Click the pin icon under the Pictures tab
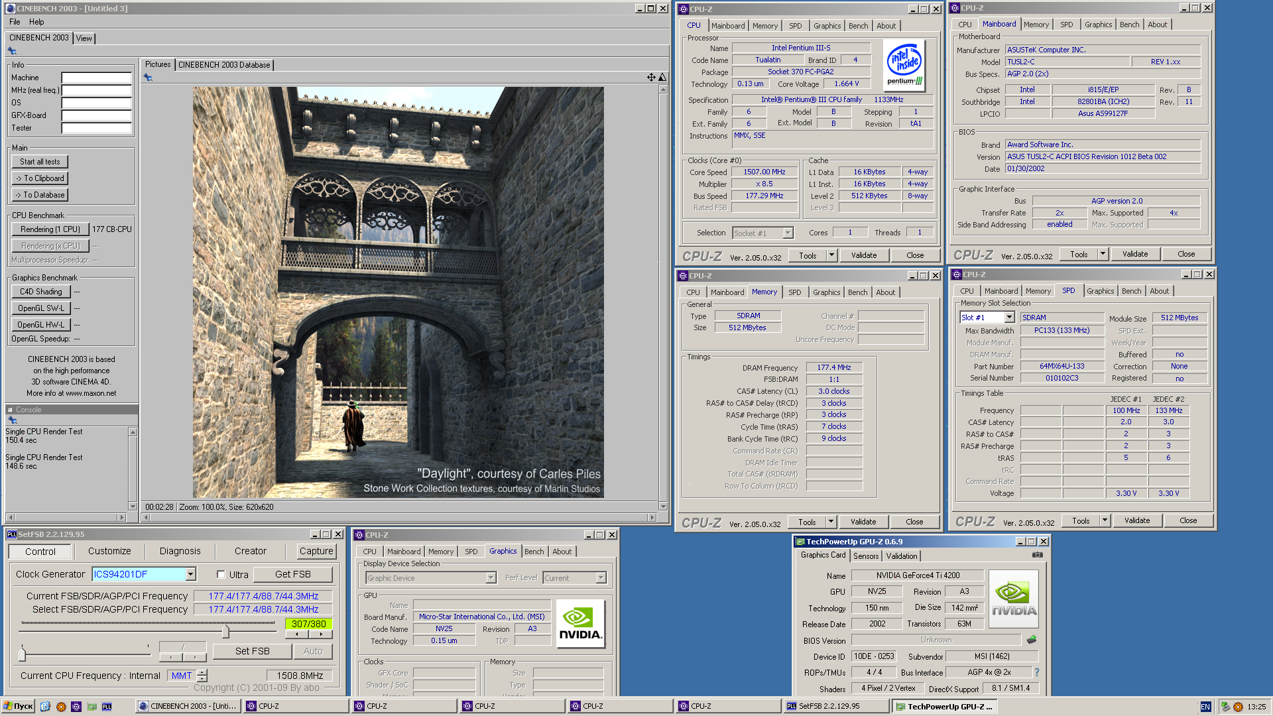This screenshot has width=1273, height=716. click(x=148, y=78)
